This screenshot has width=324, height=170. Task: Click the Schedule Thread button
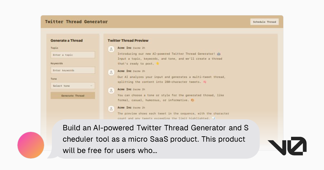(264, 22)
